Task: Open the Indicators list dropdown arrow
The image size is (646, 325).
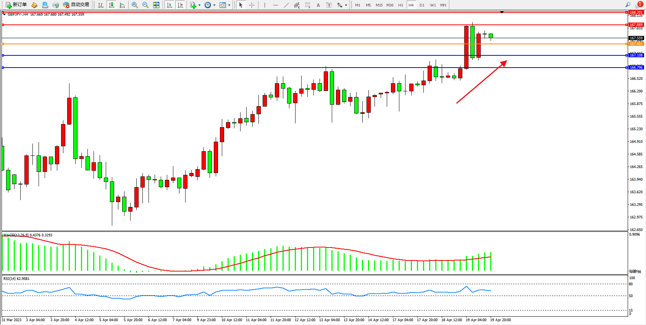Action: [199, 5]
